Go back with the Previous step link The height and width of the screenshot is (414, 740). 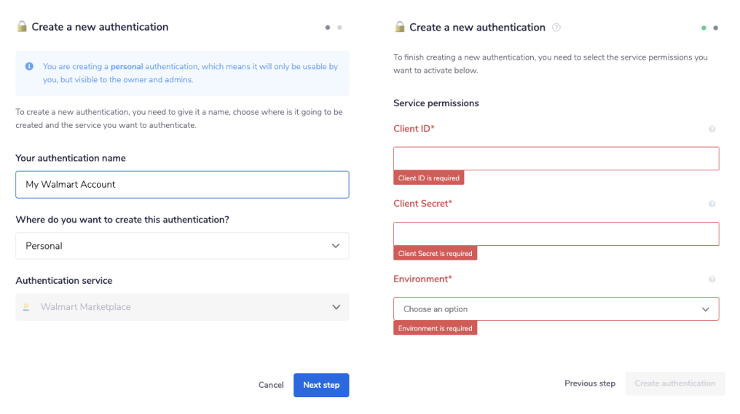point(589,383)
